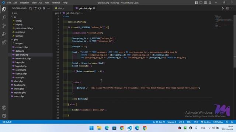Screen dimensions: 236x132
Task: Click the code minimap preview
Action: coord(223,21)
